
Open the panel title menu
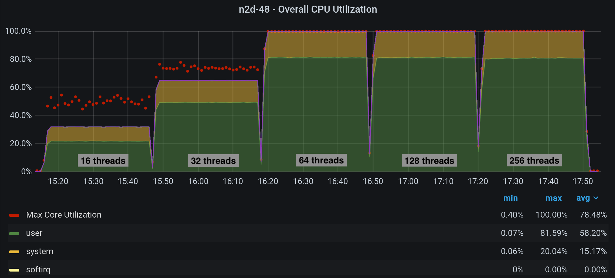(x=308, y=10)
